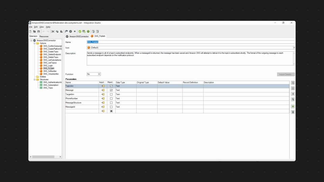Click the output direction icon for MessageId

coord(103,107)
